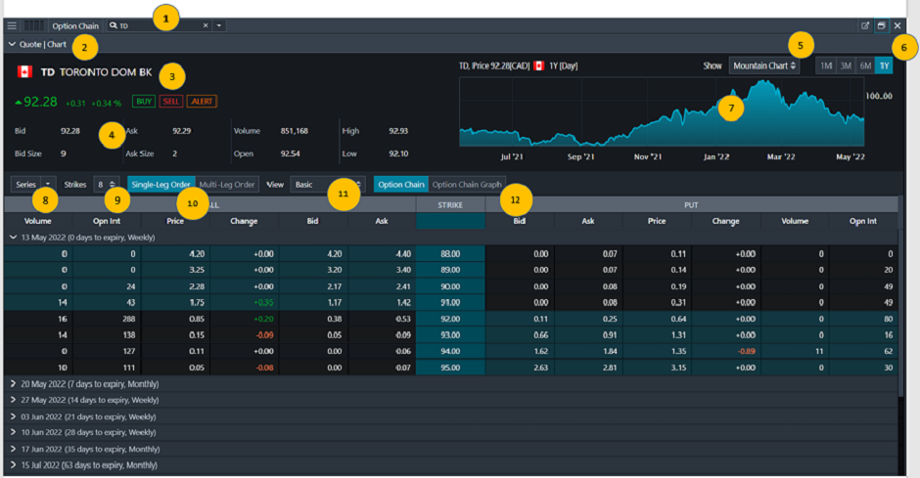The height and width of the screenshot is (478, 920).
Task: Click the magnifier search icon
Action: pos(115,25)
